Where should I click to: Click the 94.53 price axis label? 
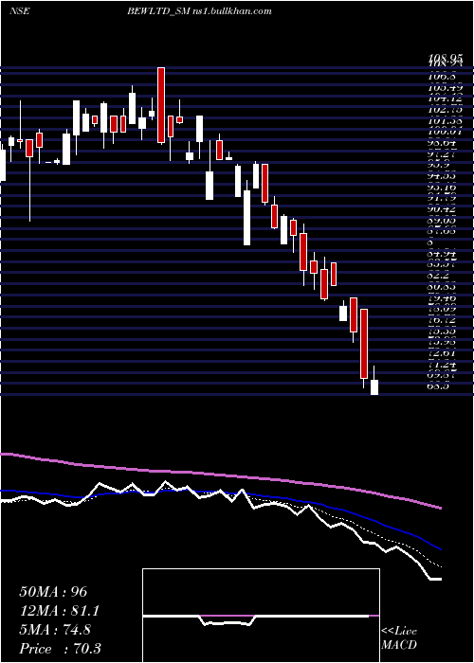[444, 175]
